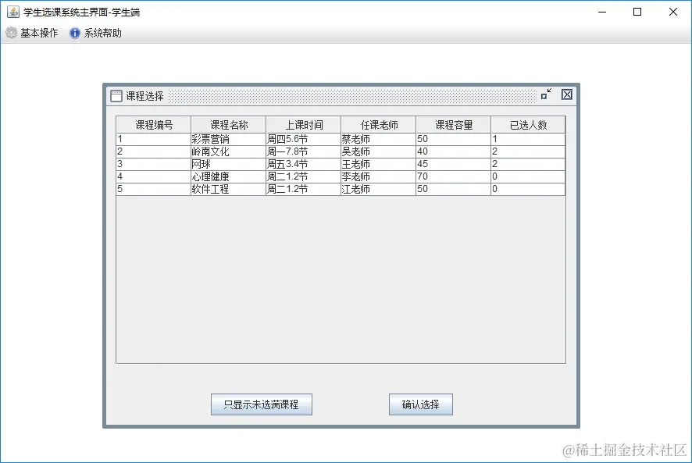Screen dimensions: 692x463
Task: Click the blue info icon beside 系统帮助
Action: pos(73,34)
